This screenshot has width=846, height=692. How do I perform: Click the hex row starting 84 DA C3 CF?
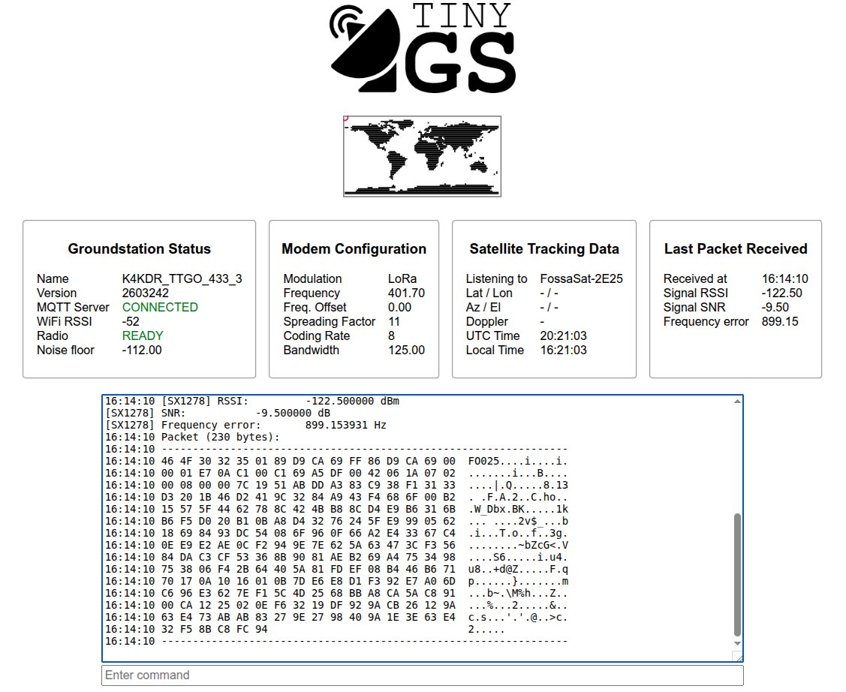tap(308, 557)
